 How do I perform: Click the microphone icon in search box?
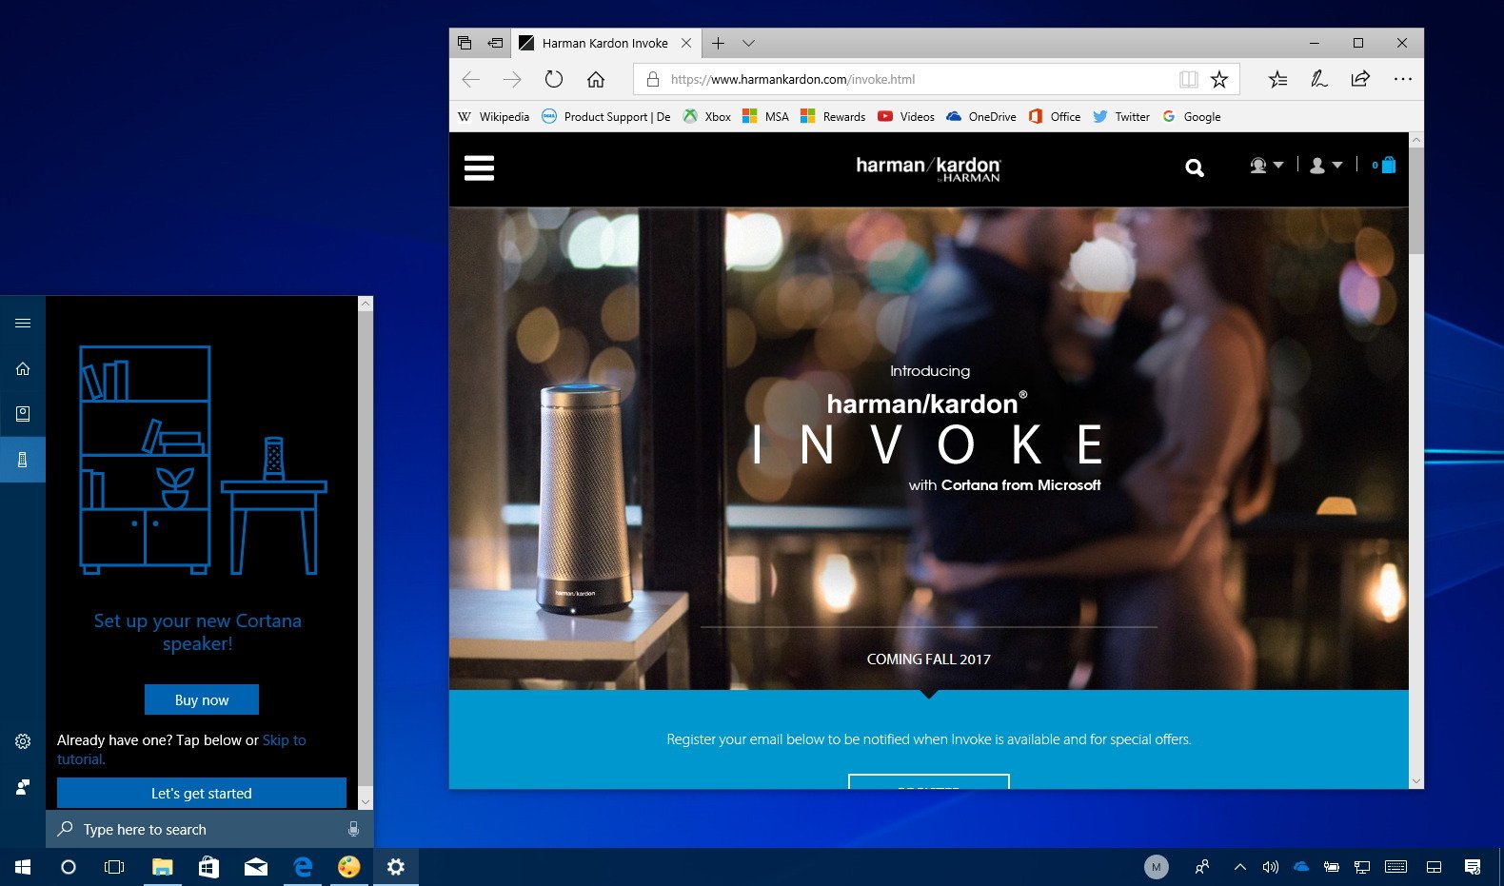[x=353, y=829]
